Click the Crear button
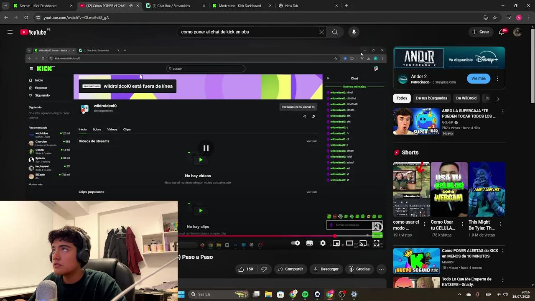The width and height of the screenshot is (535, 301). (480, 32)
